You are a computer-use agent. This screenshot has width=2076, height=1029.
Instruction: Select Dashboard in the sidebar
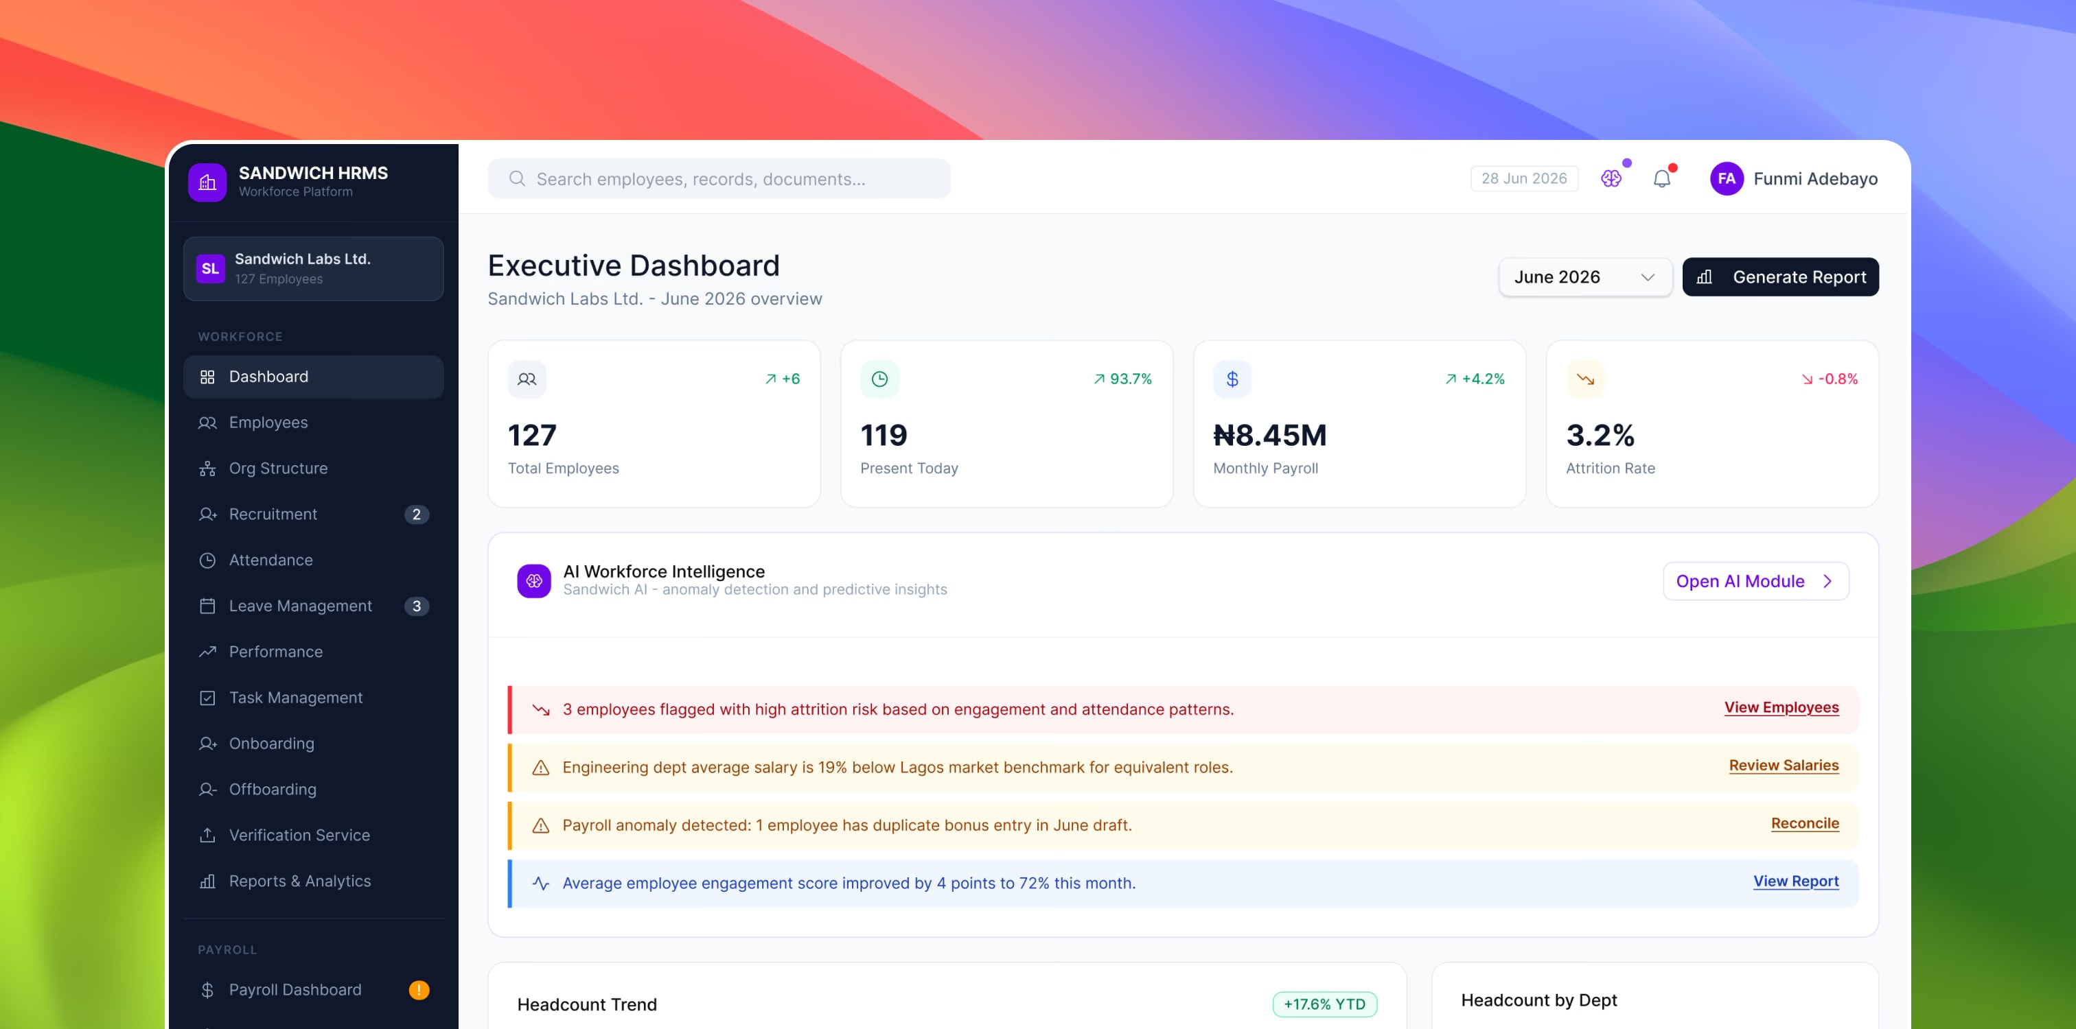click(x=314, y=377)
